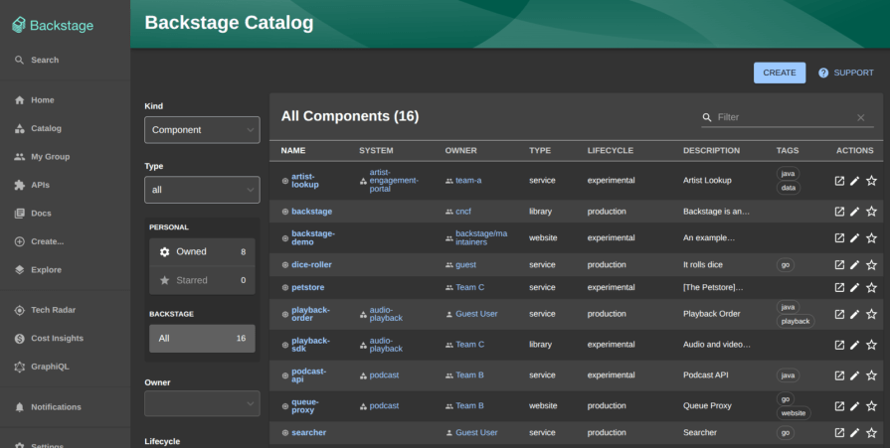View backstage-demo external source icon
The image size is (890, 448).
click(839, 238)
